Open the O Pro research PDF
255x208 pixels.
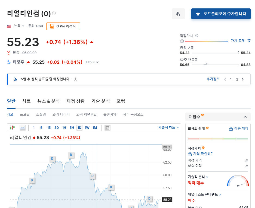point(63,26)
